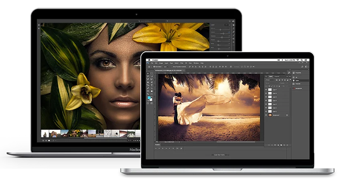Click the macOS volume icon
Image resolution: width=341 pixels, height=182 pixels.
pyautogui.click(x=278, y=60)
